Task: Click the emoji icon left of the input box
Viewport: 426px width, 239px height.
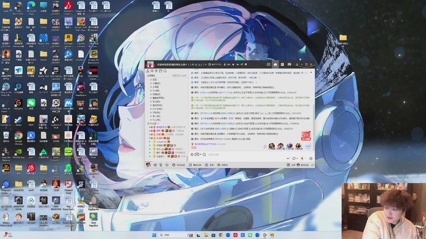Action: (204, 155)
